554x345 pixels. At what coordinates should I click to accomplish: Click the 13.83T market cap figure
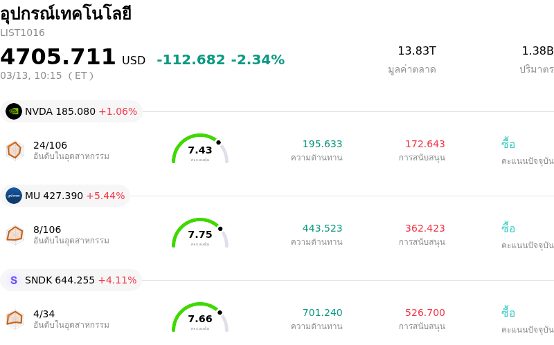click(x=416, y=50)
